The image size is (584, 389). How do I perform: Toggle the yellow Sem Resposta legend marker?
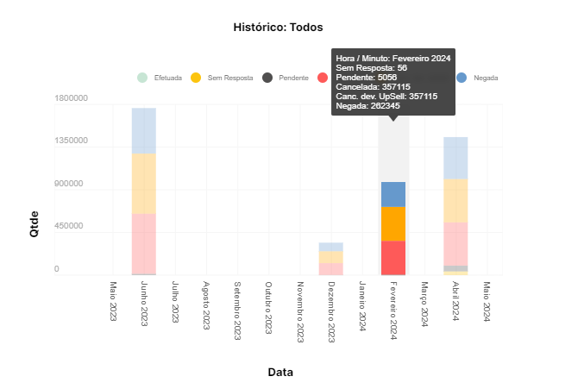coord(196,78)
